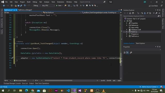Click the Categorized view icon in Properties
Image resolution: width=165 pixels, height=93 pixels.
125,52
